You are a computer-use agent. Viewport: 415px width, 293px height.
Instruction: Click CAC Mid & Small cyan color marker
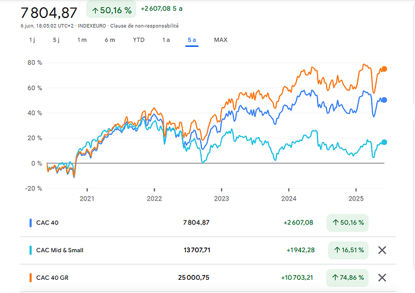coord(31,250)
